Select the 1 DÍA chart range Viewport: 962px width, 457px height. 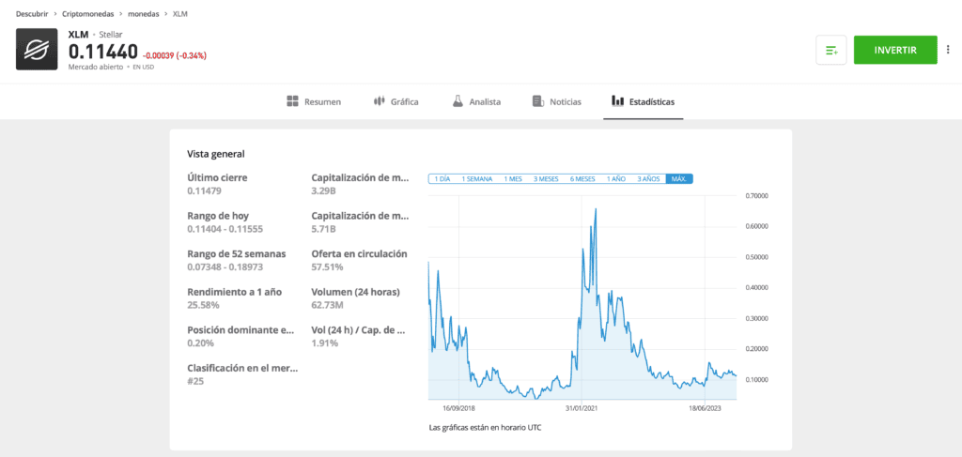pyautogui.click(x=442, y=179)
